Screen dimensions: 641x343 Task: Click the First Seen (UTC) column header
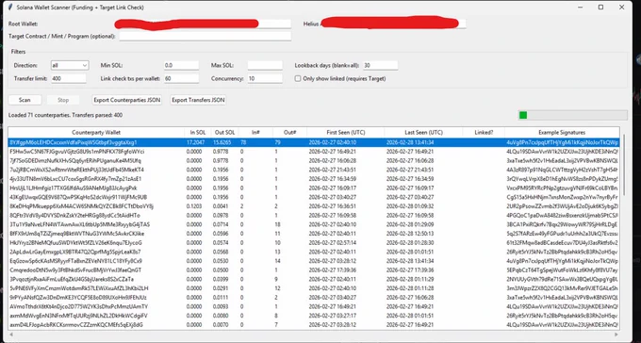[346, 133]
